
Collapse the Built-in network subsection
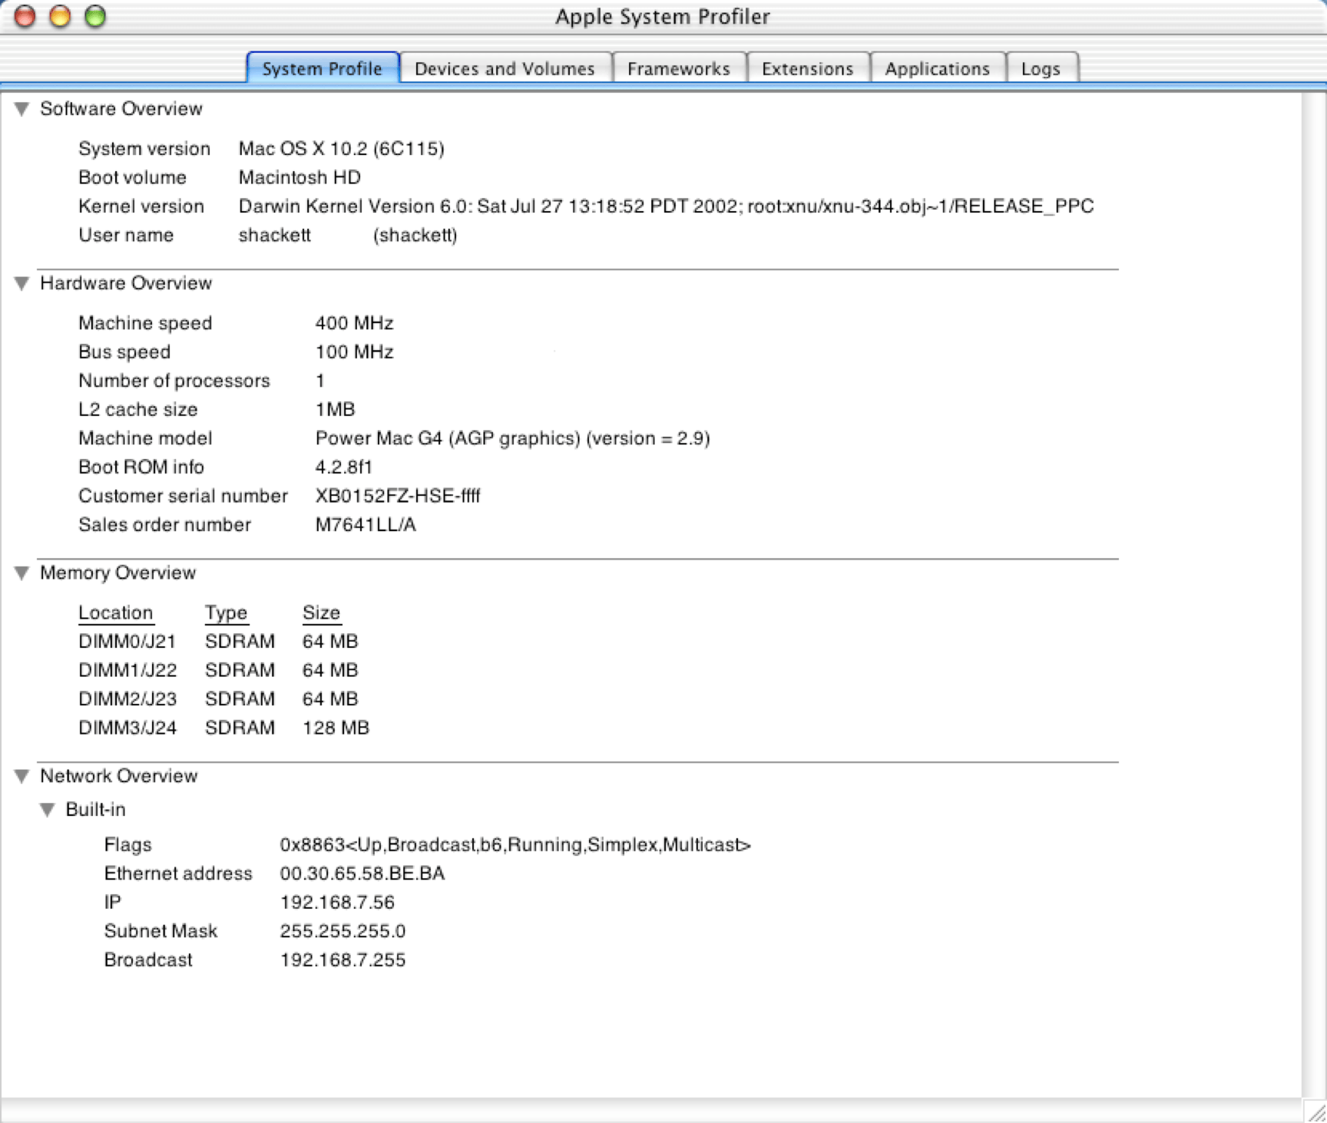[48, 810]
